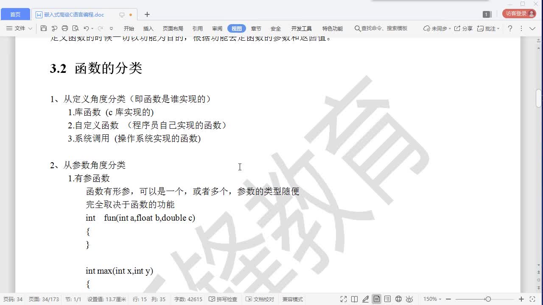Open the 开发工具 ribbon tab
Viewport: 543px width, 305px height.
point(302,28)
